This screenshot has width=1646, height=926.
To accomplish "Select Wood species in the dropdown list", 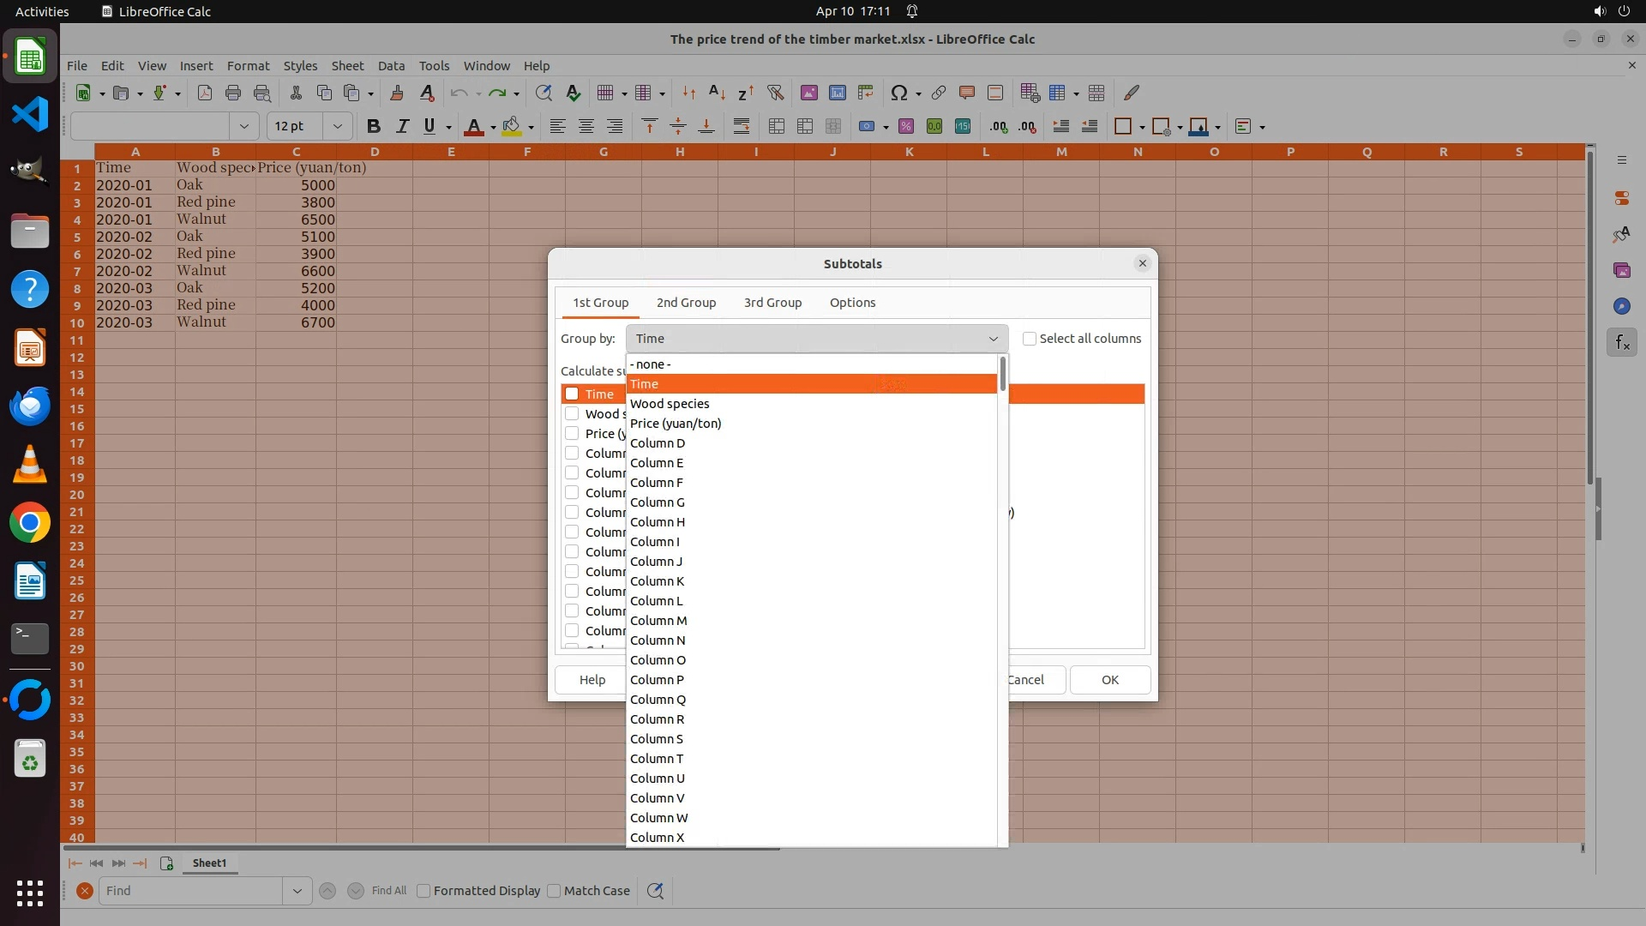I will (670, 404).
